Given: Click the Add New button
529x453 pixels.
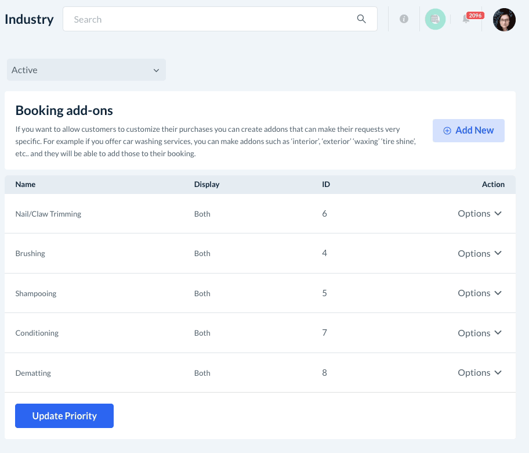Looking at the screenshot, I should 468,131.
